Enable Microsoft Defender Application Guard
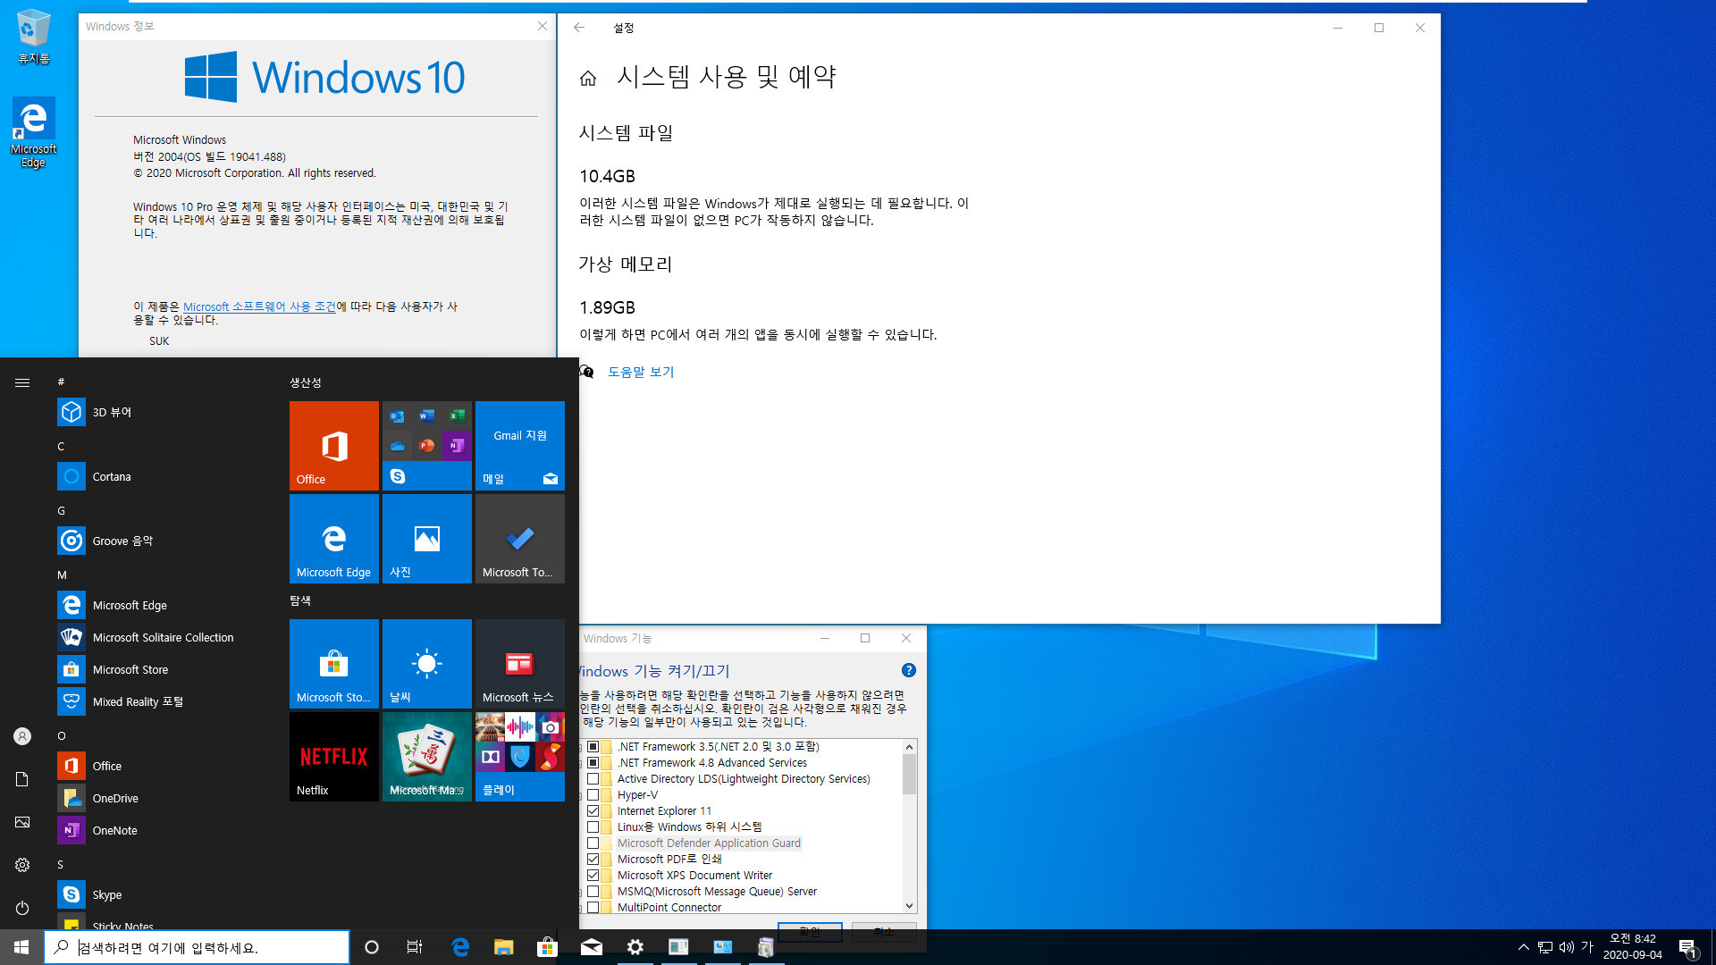The image size is (1716, 965). [x=593, y=843]
